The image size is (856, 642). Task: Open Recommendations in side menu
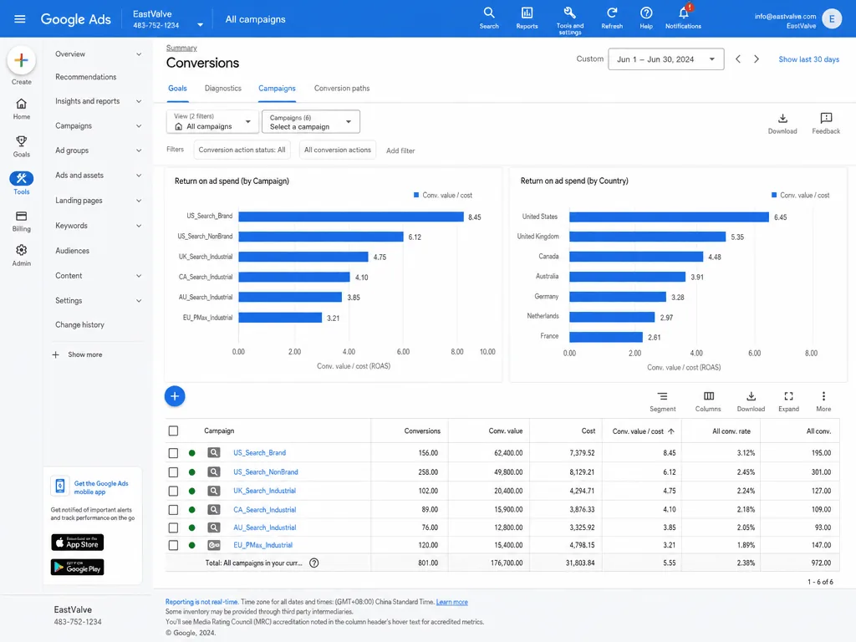point(86,77)
